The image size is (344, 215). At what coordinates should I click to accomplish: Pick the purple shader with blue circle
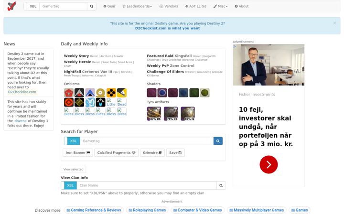pos(162,93)
